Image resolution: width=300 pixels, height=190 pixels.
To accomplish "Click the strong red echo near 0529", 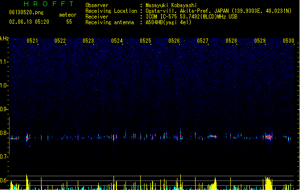I will (x=269, y=137).
